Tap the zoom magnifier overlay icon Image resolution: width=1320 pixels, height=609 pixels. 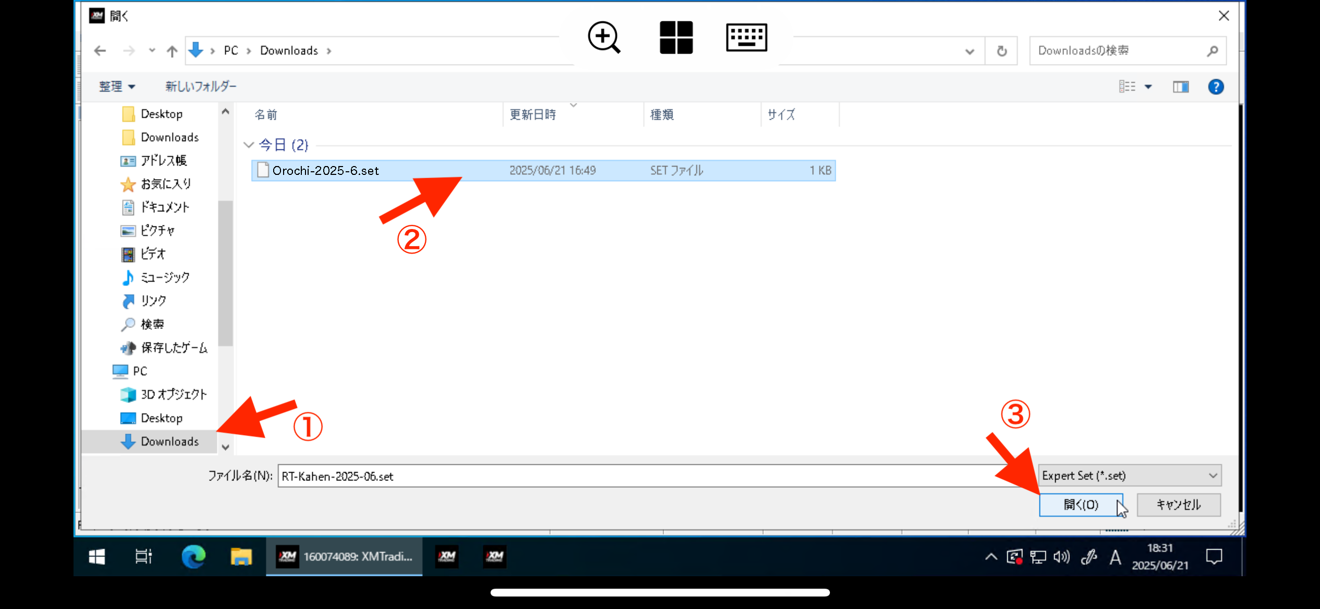click(604, 37)
